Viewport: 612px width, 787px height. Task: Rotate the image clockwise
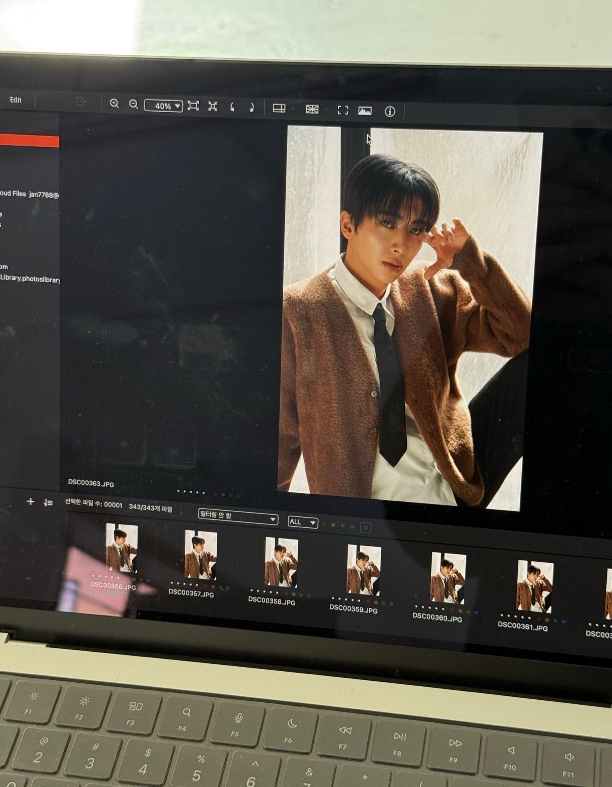(251, 108)
